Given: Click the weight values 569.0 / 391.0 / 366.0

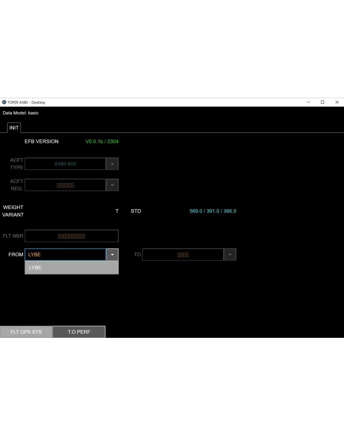Looking at the screenshot, I should [213, 211].
